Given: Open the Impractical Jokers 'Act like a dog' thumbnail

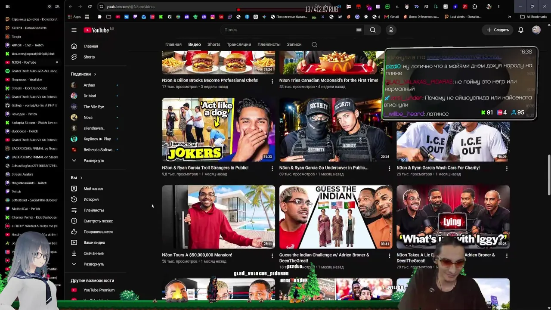Looking at the screenshot, I should 218,130.
